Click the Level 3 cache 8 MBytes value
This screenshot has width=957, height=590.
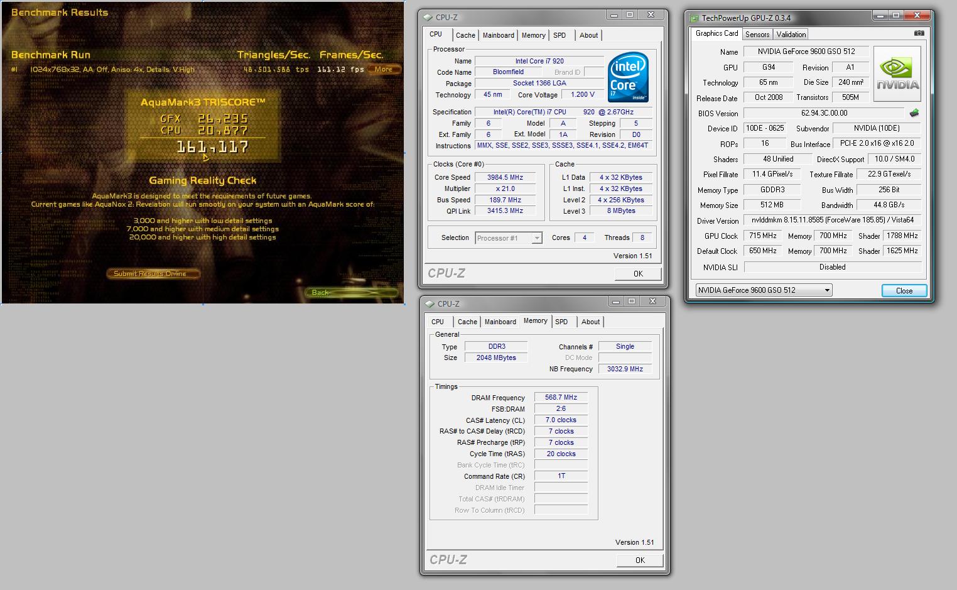[x=620, y=211]
